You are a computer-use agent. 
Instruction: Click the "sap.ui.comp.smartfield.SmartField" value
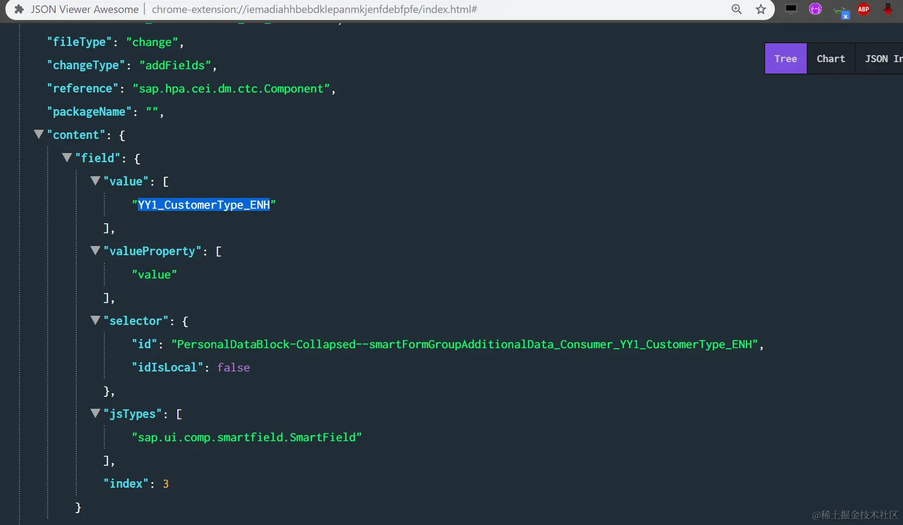point(247,437)
